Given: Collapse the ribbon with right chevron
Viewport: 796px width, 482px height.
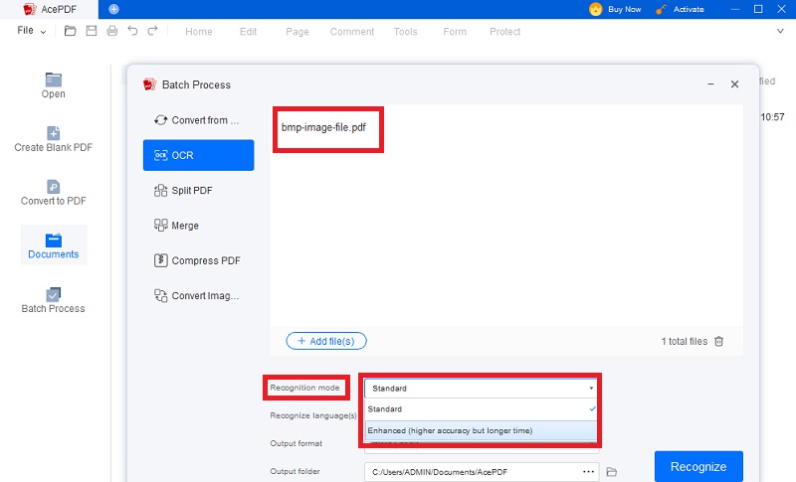Looking at the screenshot, I should point(780,31).
